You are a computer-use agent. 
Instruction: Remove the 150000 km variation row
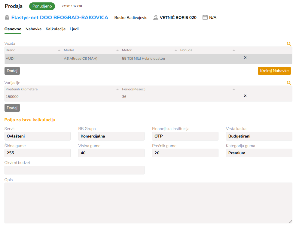tap(245, 95)
